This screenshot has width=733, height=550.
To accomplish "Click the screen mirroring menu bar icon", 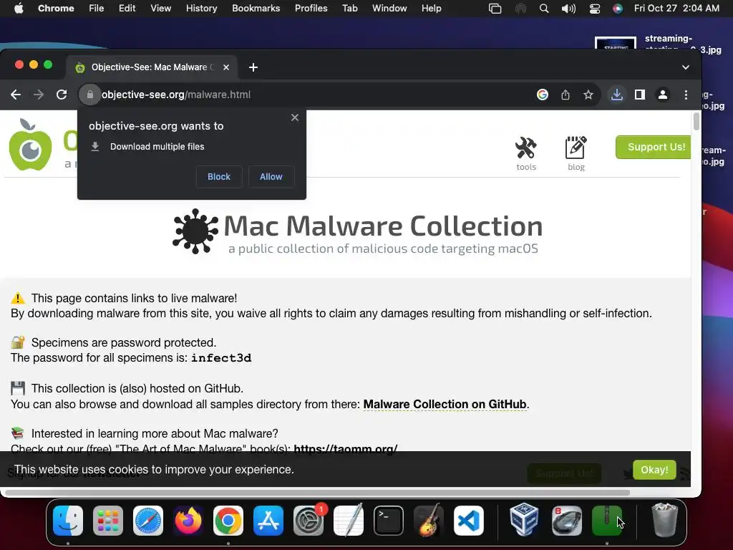I will coord(495,9).
